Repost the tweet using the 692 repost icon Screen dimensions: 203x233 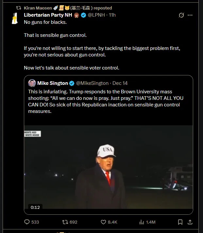tap(65, 222)
